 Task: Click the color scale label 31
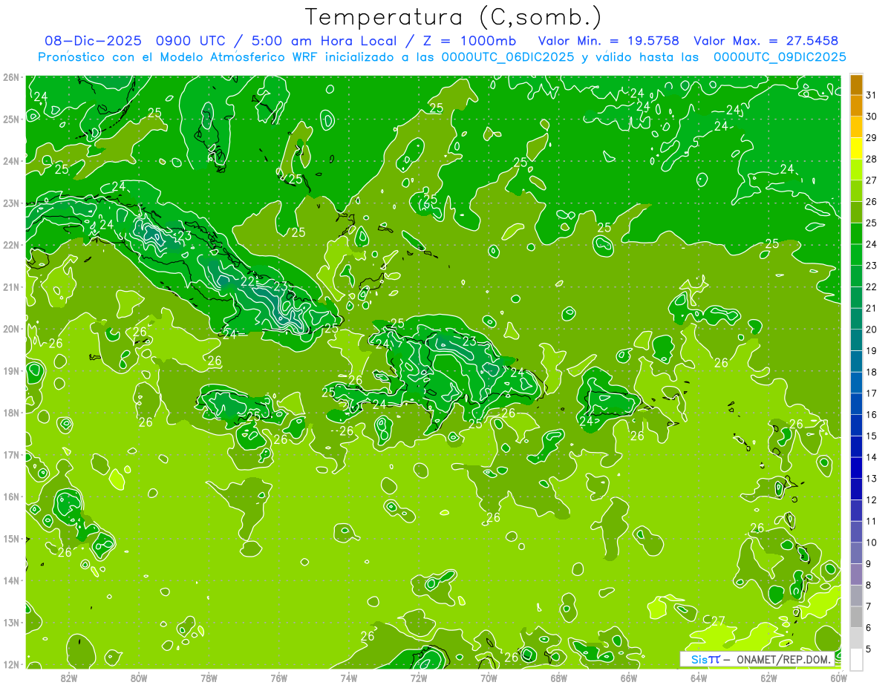[872, 95]
